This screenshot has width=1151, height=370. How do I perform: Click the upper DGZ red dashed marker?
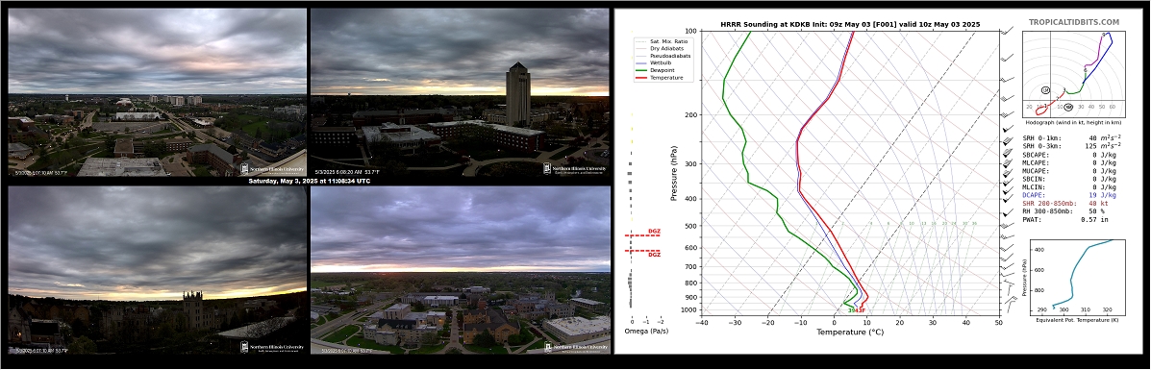[642, 234]
